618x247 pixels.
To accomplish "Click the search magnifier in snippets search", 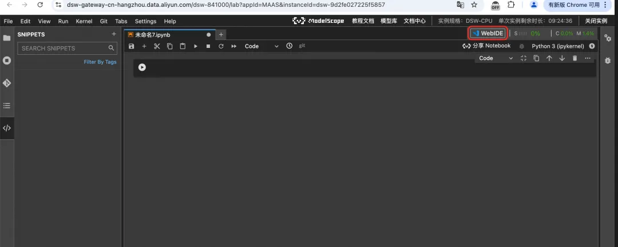I will point(111,48).
